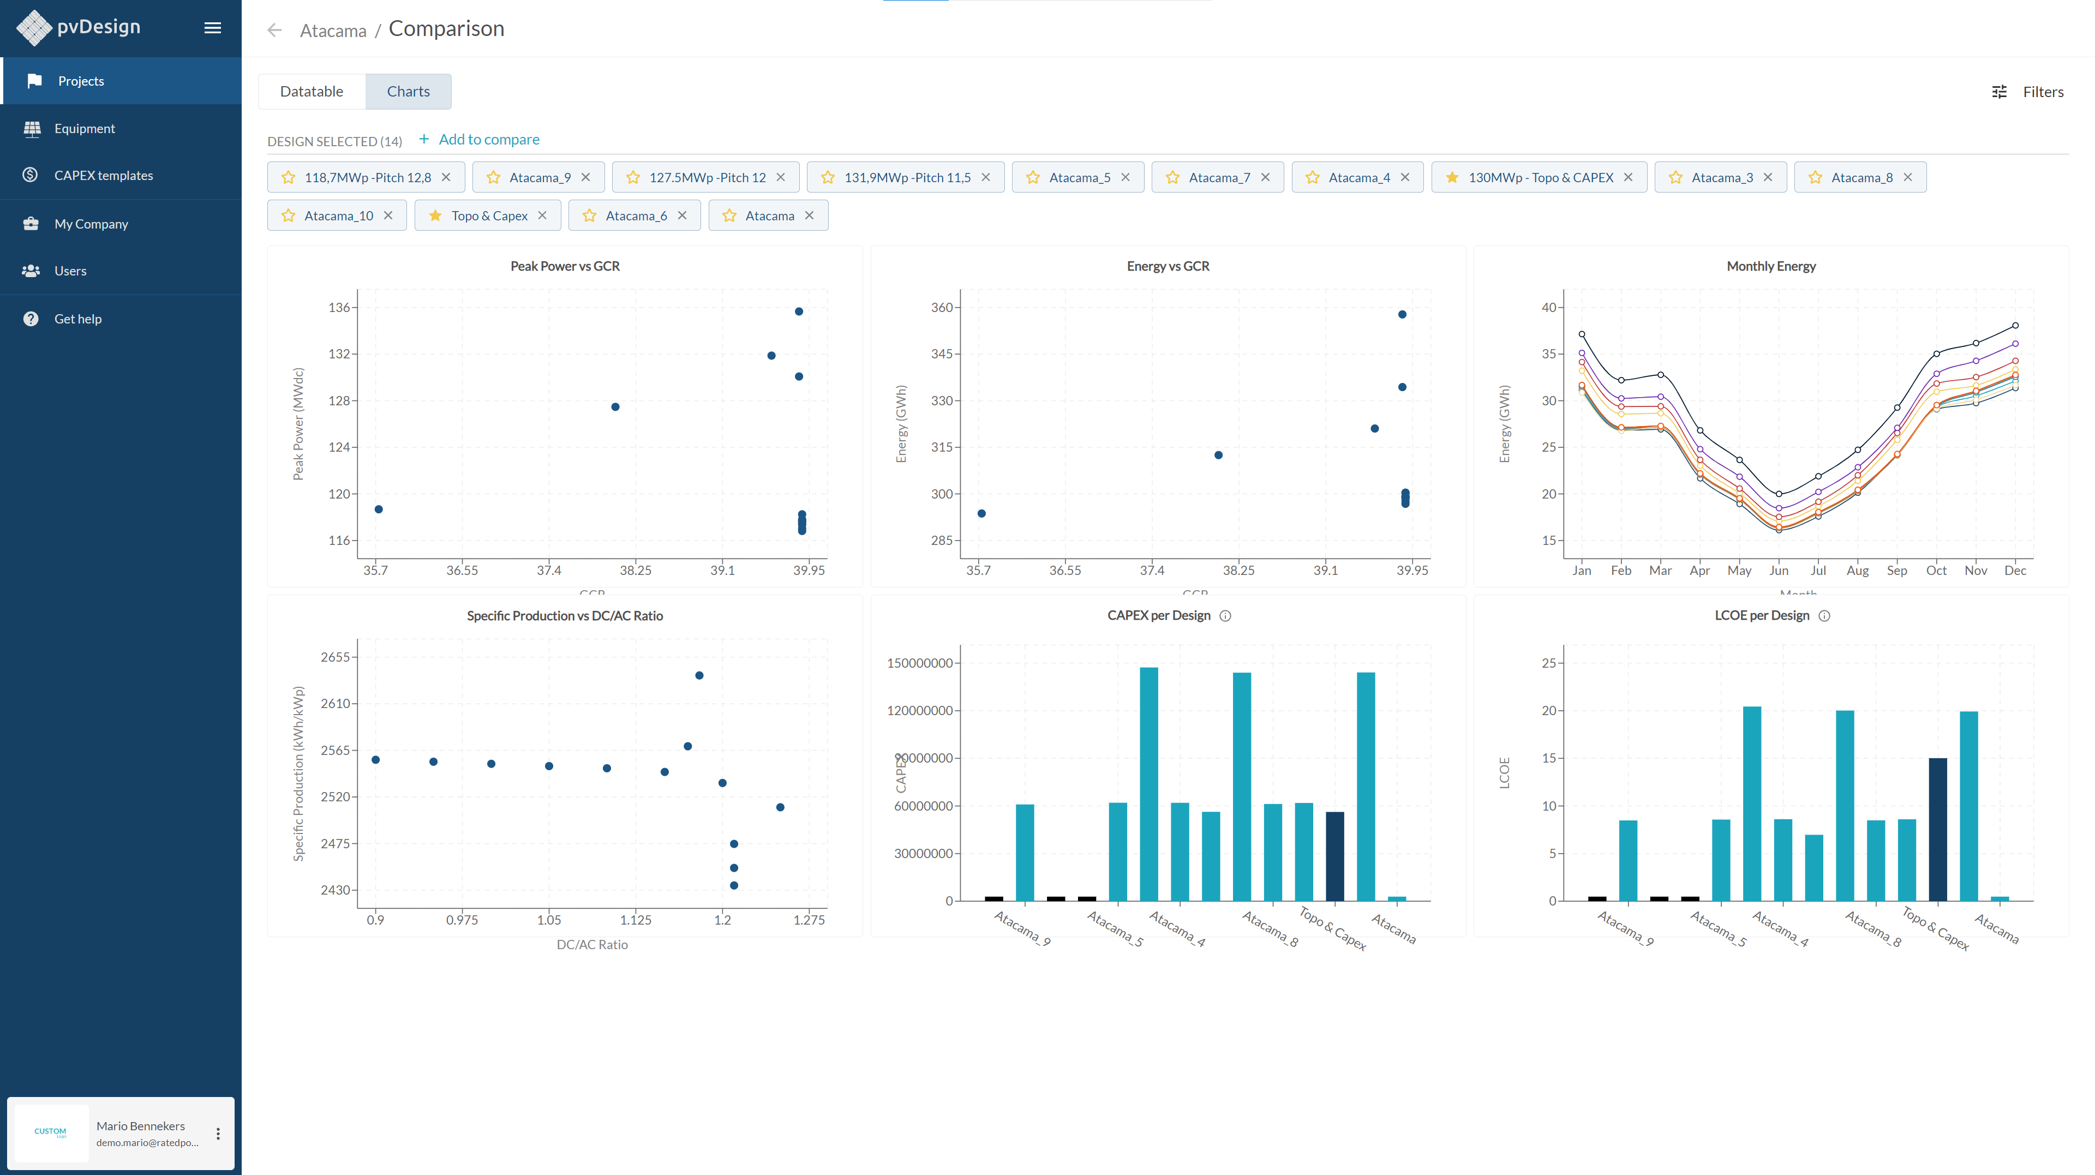Open user options menu beside Mario Bennekers
The height and width of the screenshot is (1175, 2095).
pyautogui.click(x=218, y=1134)
